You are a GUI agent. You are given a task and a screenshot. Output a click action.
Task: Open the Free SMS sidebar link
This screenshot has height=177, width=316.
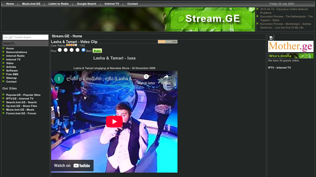pos(12,74)
